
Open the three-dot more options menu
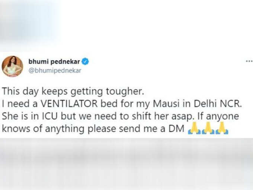pyautogui.click(x=249, y=61)
